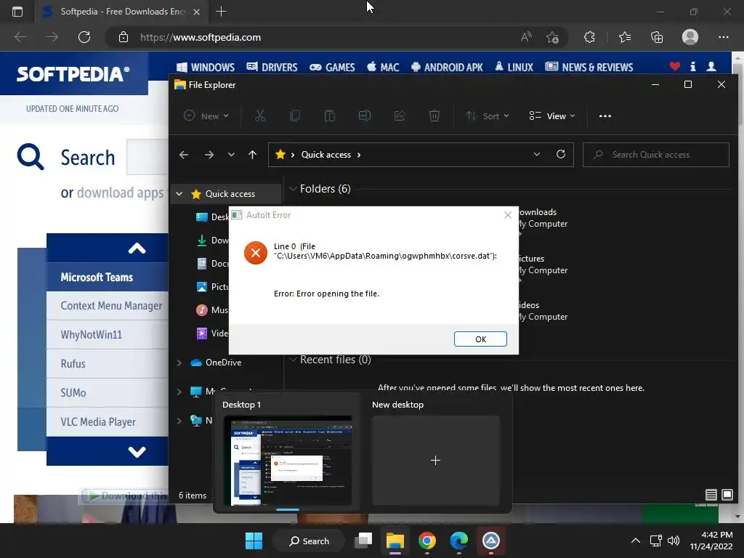744x558 pixels.
Task: Select Music in the navigation pane
Action: tap(211, 310)
